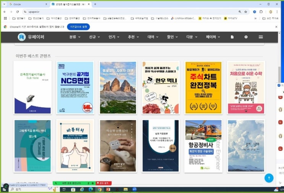The image size is (284, 193).
Task: Expand the 다운 dropdown menu
Action: [x=192, y=37]
